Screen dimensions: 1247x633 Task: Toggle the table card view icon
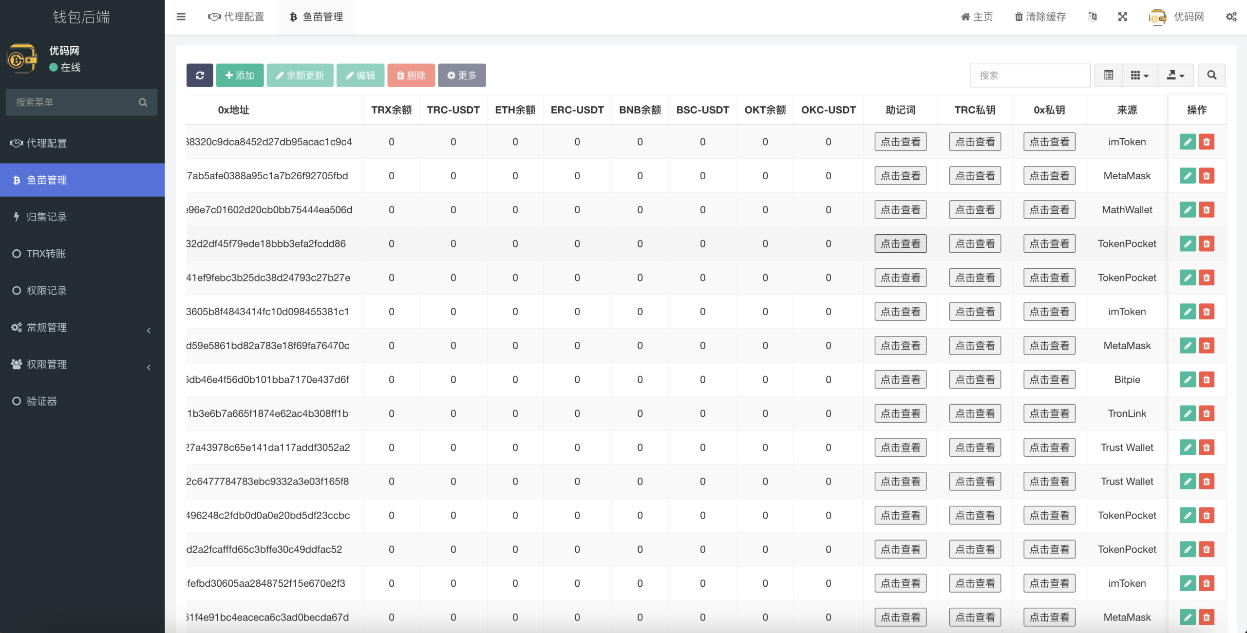1109,75
